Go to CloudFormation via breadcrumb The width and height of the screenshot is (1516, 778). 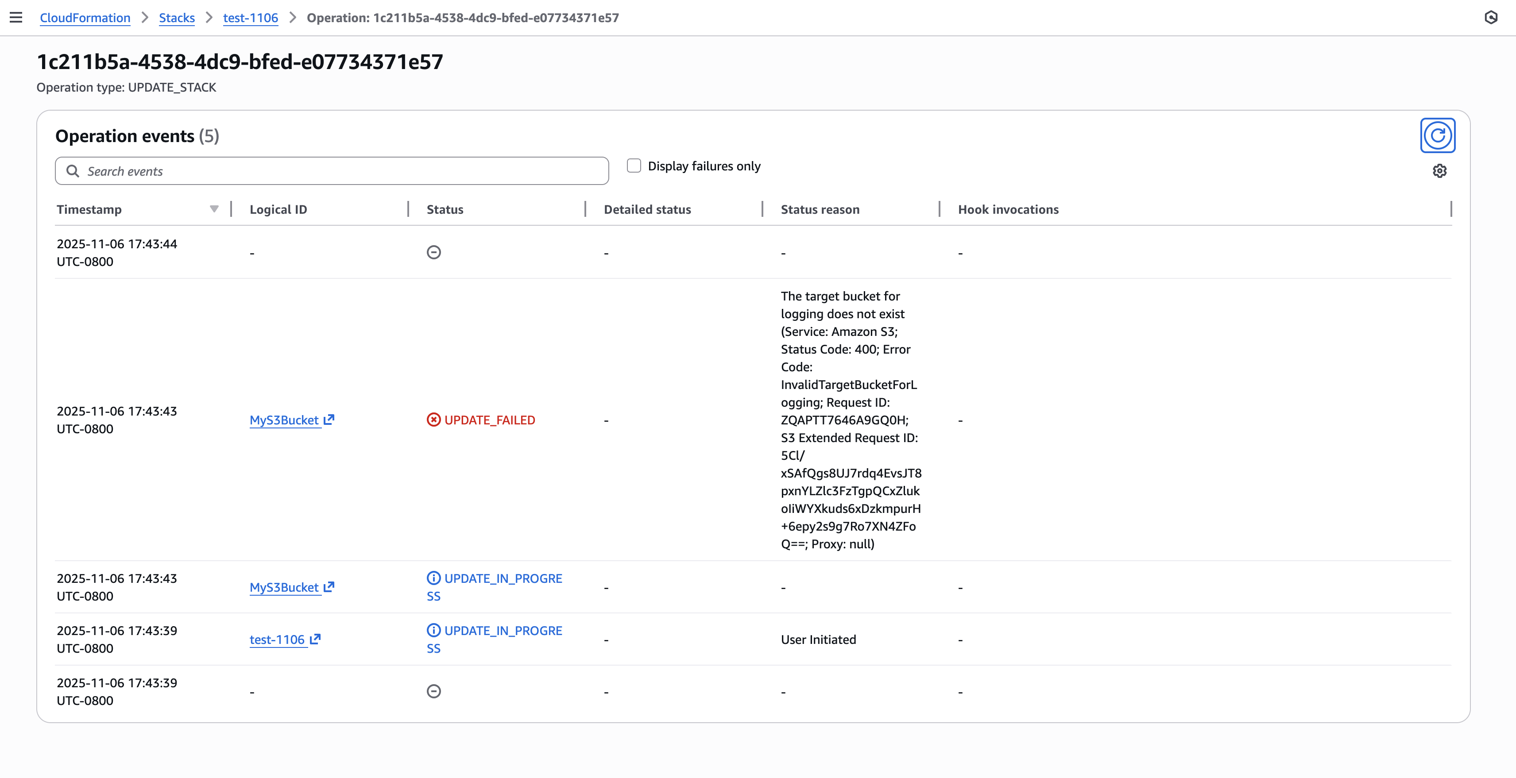pyautogui.click(x=85, y=18)
